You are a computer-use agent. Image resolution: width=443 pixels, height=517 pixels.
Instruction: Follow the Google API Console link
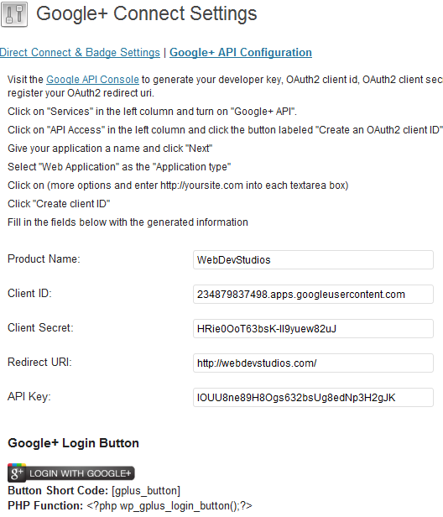(x=92, y=80)
